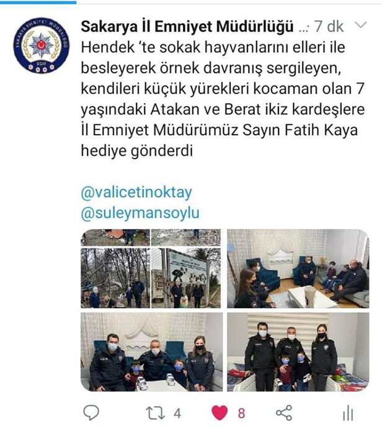Image resolution: width=382 pixels, height=434 pixels.
Task: View the like count 8
Action: [241, 414]
